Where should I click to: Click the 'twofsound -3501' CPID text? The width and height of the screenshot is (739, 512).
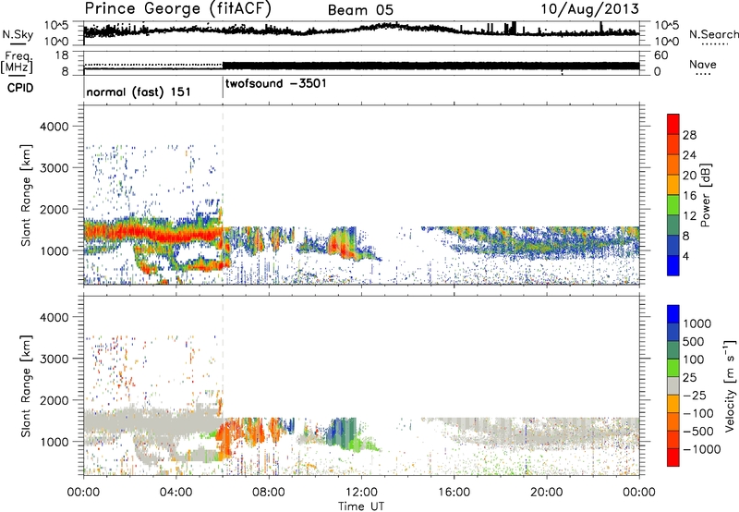pyautogui.click(x=275, y=84)
